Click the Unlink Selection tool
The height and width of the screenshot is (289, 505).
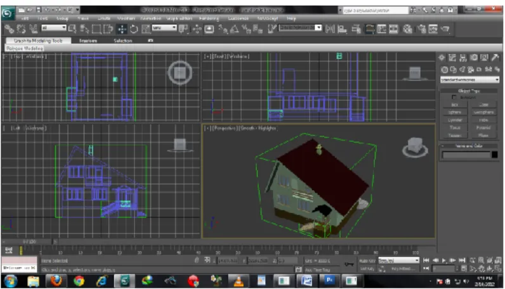(x=22, y=29)
